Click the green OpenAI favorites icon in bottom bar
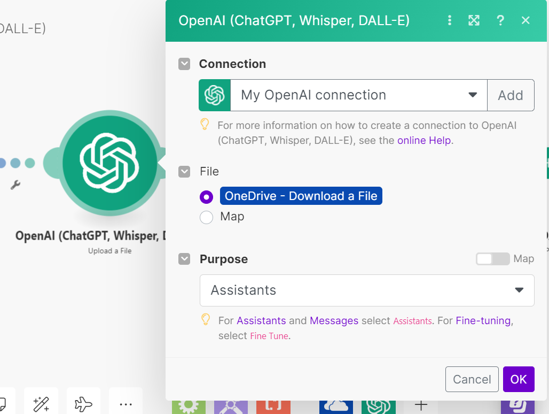 coord(379,407)
